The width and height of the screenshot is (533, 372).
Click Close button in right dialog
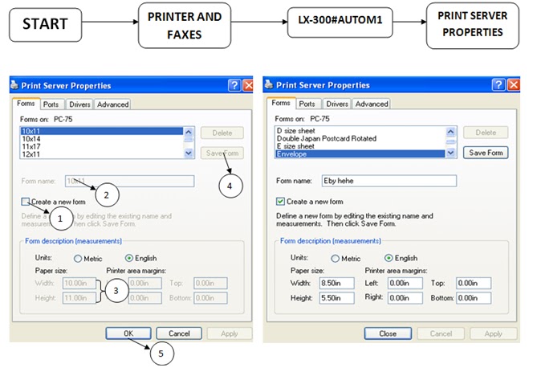(388, 333)
